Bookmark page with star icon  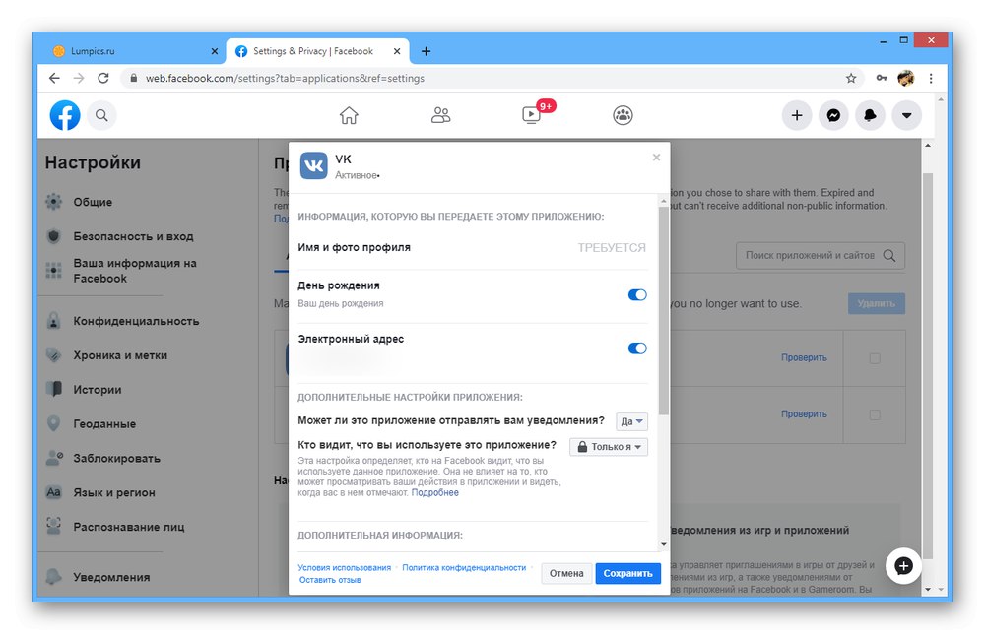click(x=851, y=78)
